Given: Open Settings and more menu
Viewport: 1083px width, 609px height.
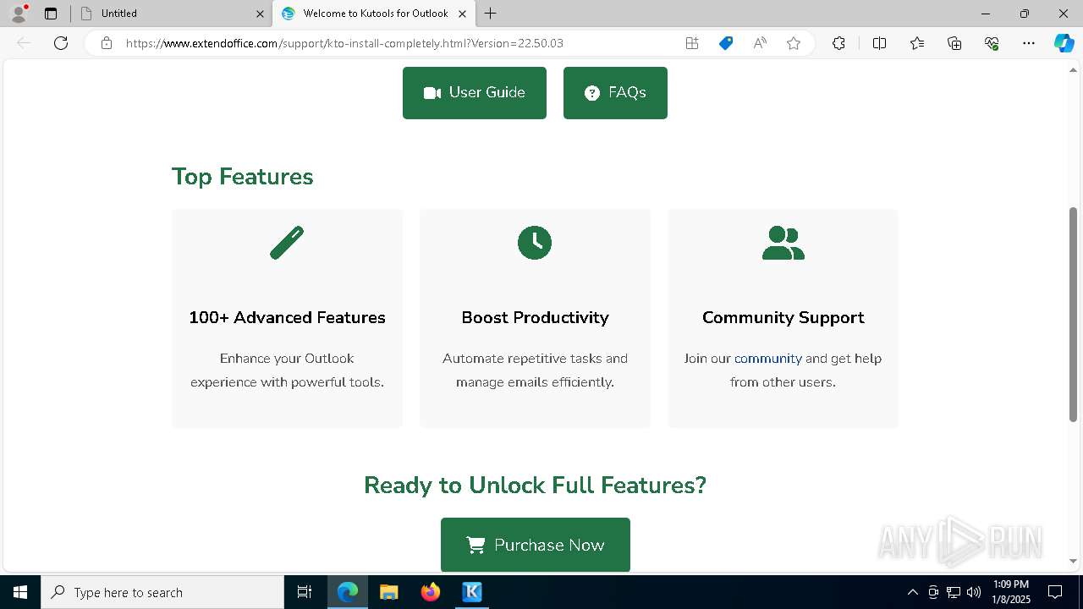Looking at the screenshot, I should 1029,43.
